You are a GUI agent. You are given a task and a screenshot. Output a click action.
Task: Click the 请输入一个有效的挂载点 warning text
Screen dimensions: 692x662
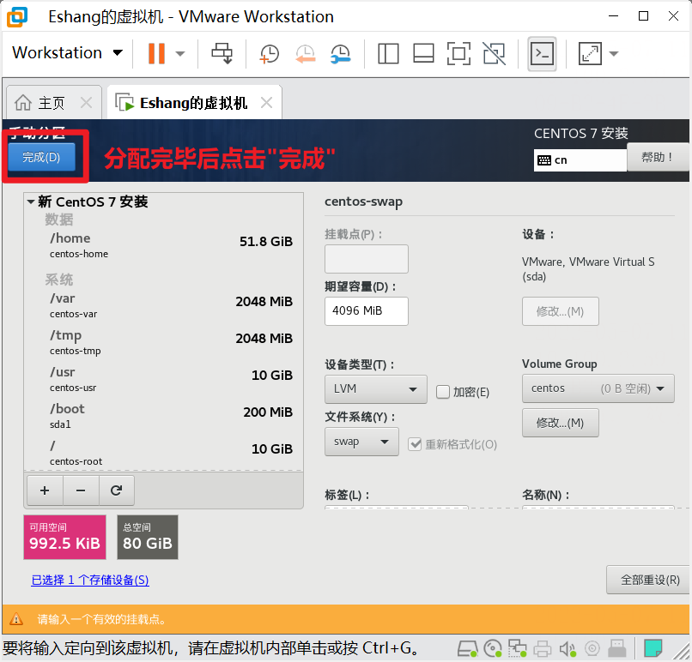click(x=101, y=620)
